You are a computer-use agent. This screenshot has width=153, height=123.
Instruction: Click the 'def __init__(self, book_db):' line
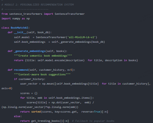pos(30,33)
